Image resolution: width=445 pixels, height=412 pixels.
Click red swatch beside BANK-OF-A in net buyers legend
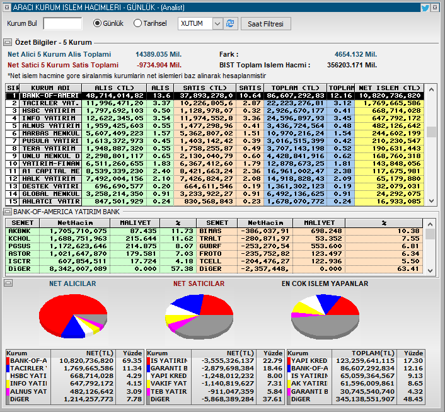(x=8, y=361)
